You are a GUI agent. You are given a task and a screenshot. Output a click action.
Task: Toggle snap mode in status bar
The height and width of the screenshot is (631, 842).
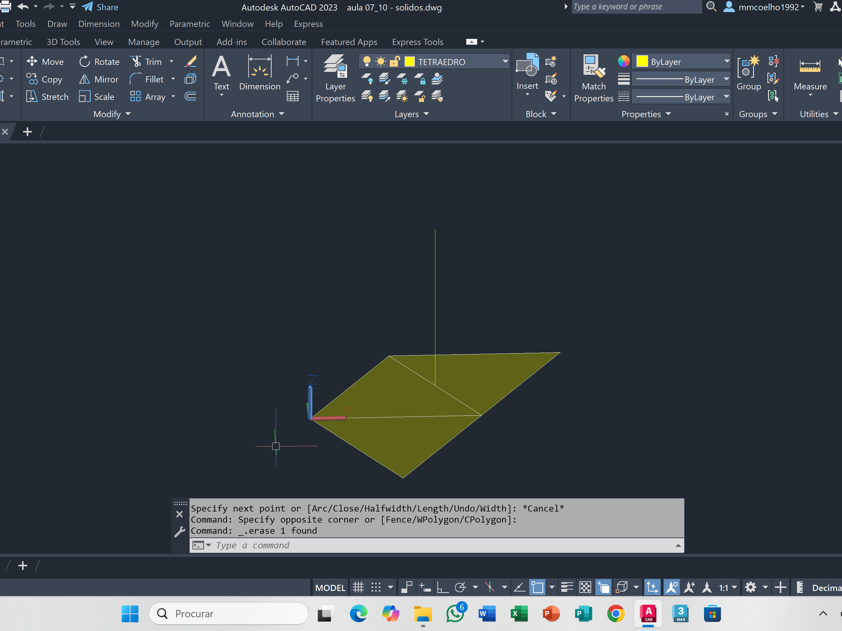[376, 588]
